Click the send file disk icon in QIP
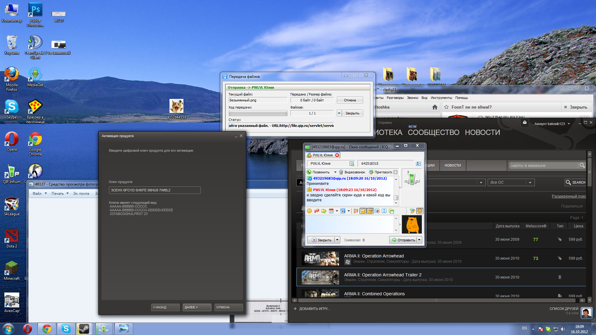 (343, 211)
